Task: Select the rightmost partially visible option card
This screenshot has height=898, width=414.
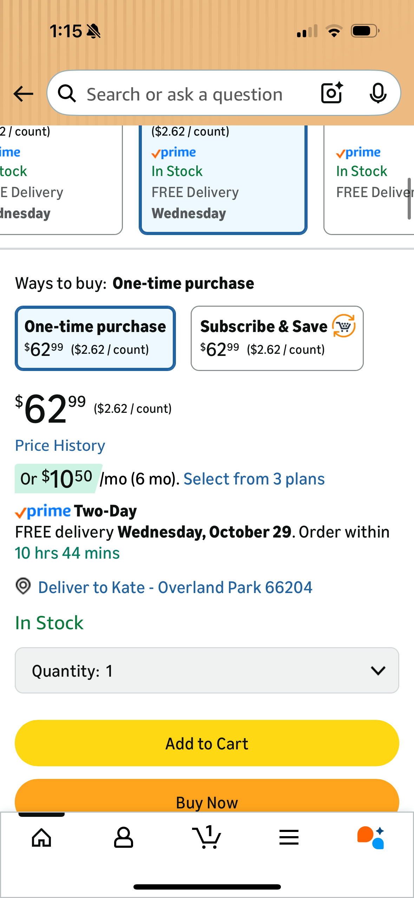Action: coord(369,179)
